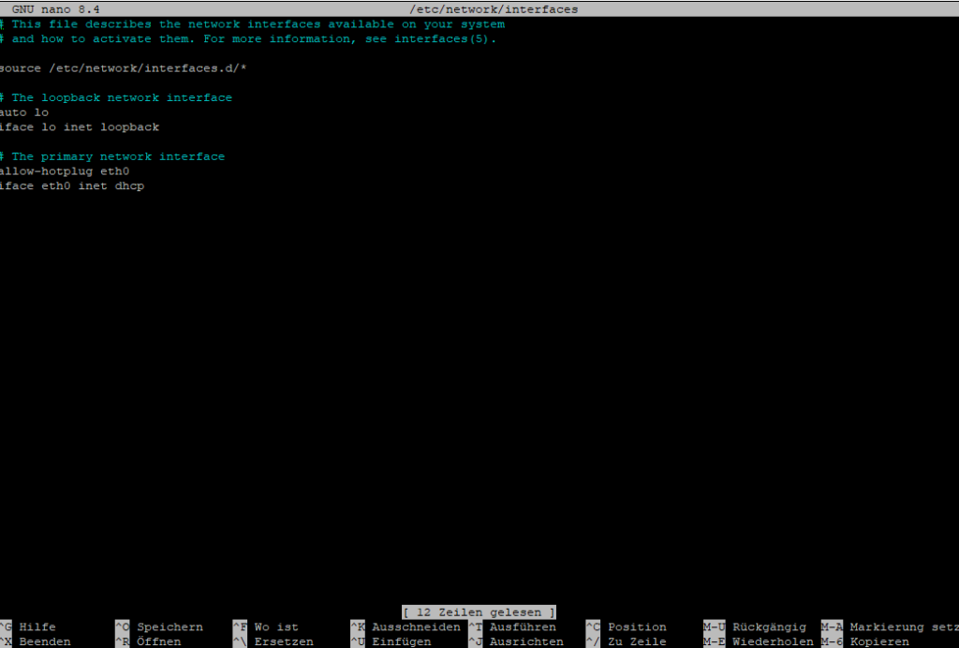Viewport: 959px width, 648px height.
Task: Select the Ersetzen shortcut label
Action: point(284,642)
